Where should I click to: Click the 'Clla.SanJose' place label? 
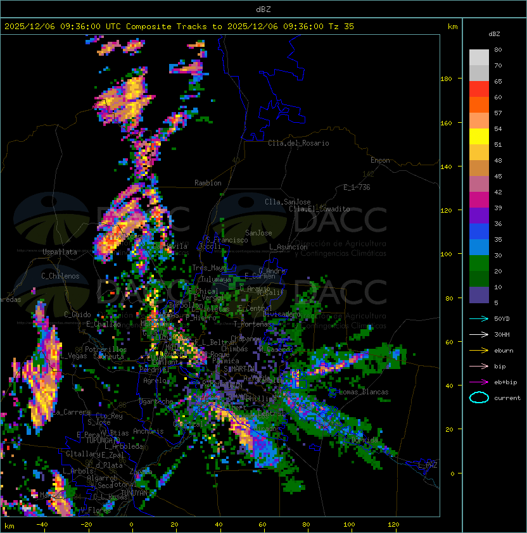click(x=288, y=202)
